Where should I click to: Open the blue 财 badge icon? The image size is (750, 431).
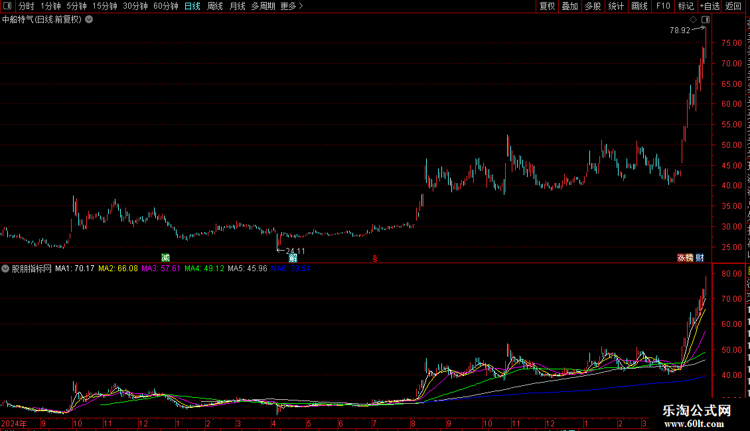pyautogui.click(x=700, y=258)
